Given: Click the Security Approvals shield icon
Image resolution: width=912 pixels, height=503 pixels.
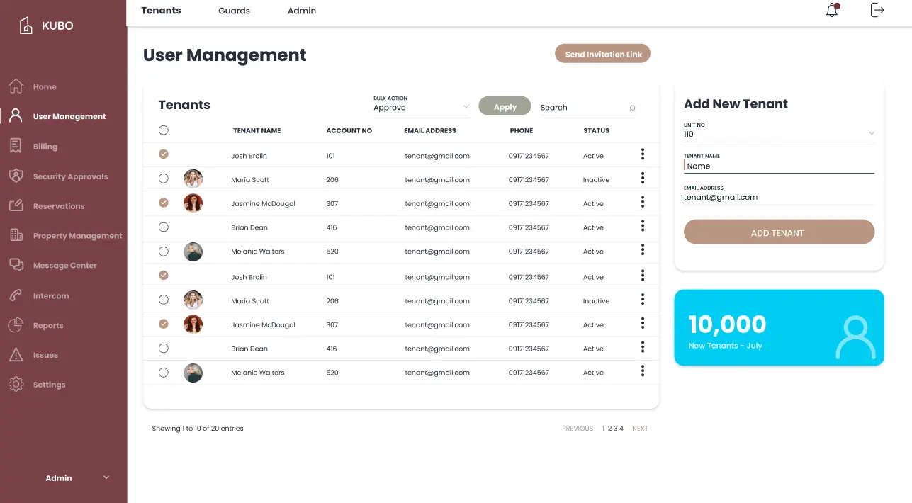Looking at the screenshot, I should [16, 176].
